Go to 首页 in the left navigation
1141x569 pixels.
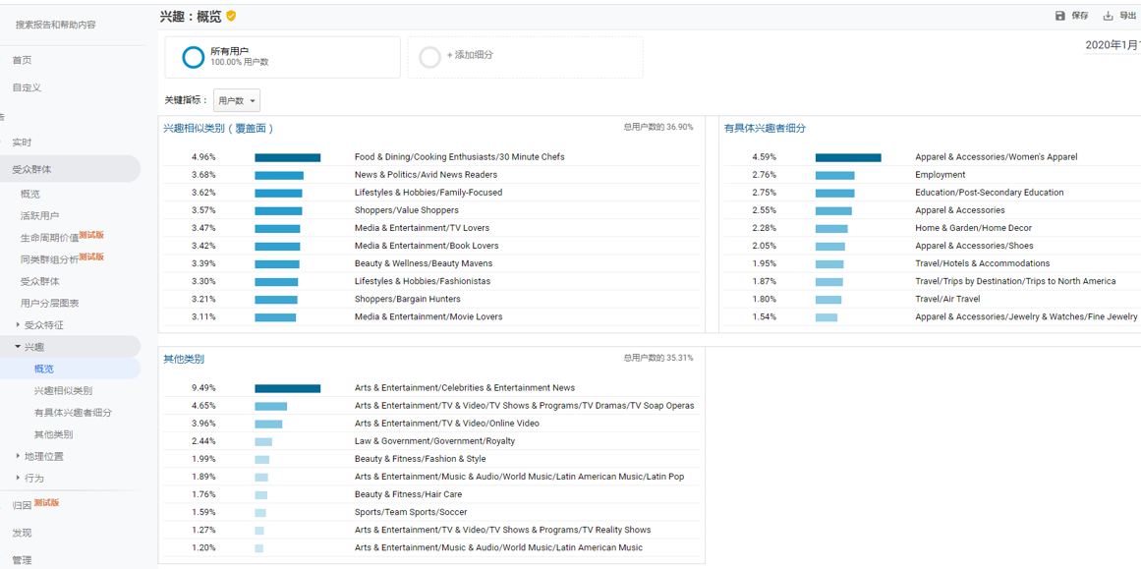pyautogui.click(x=22, y=61)
